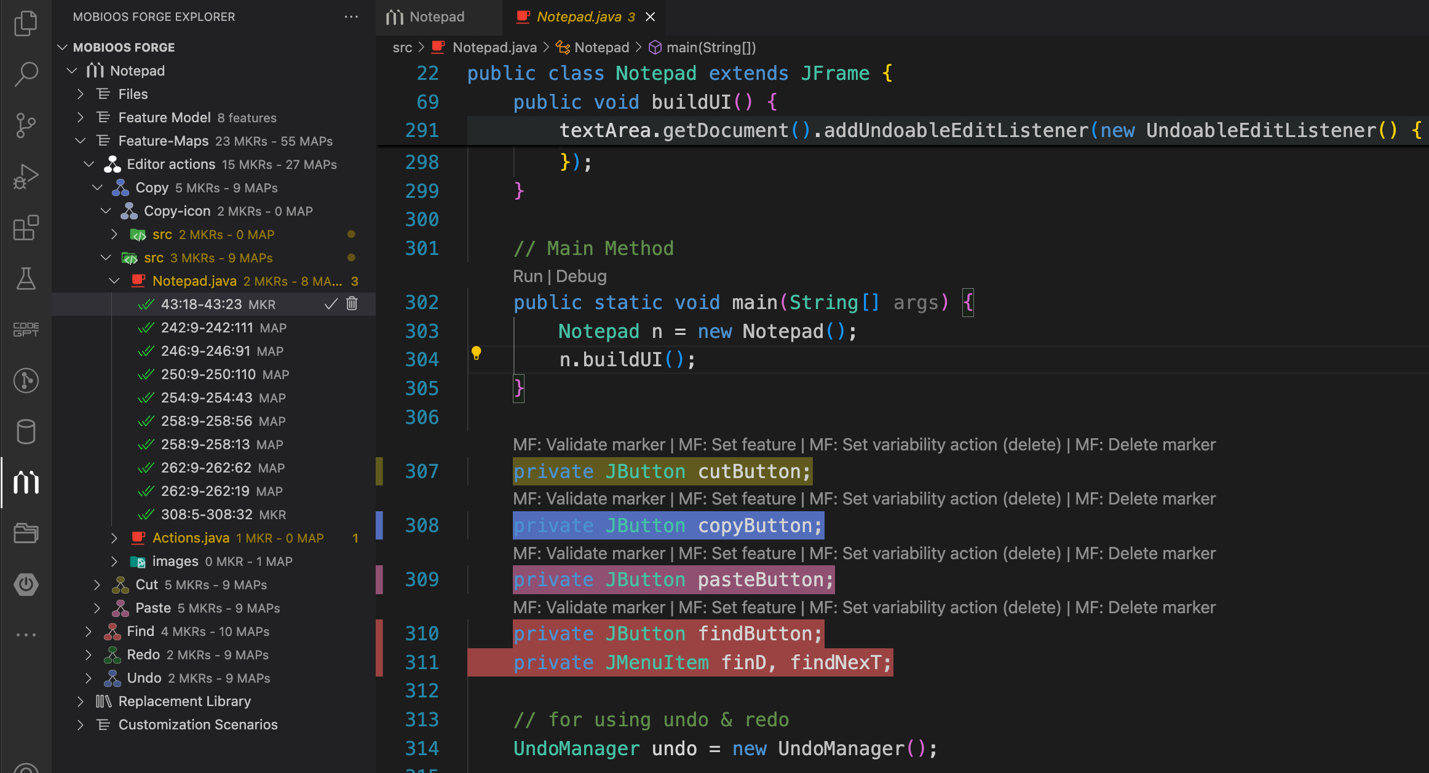Collapse the MOBIOOS FORGE section
The width and height of the screenshot is (1429, 773).
click(61, 47)
